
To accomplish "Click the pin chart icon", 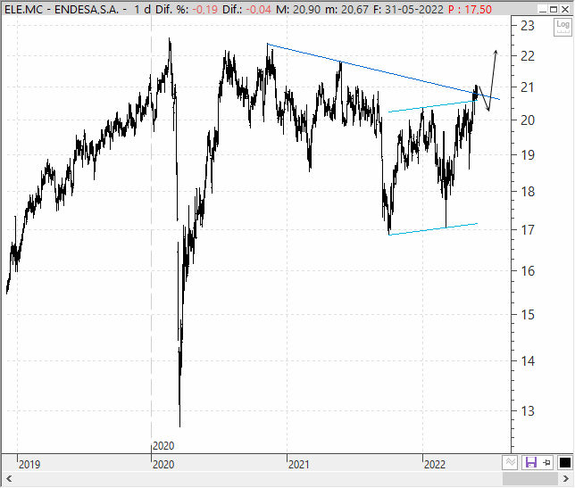I will [x=547, y=463].
